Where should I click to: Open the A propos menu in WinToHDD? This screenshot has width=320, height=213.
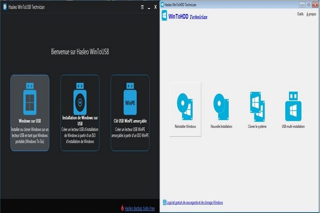311,14
